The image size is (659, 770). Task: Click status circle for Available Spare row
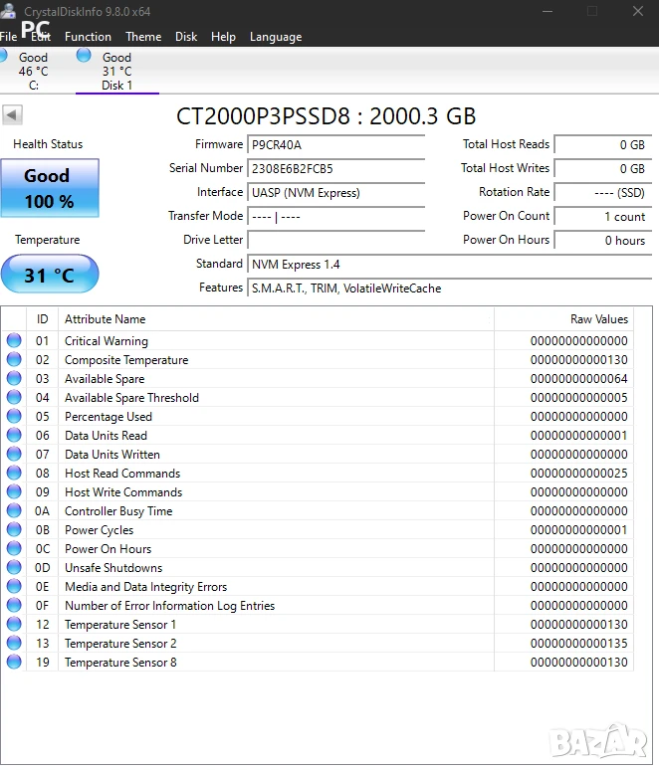(14, 378)
